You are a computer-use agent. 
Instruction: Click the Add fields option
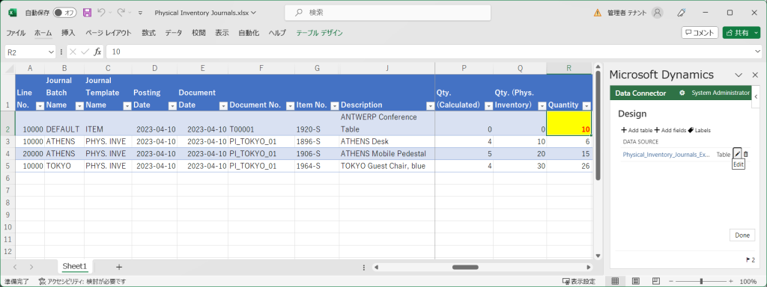coord(670,130)
